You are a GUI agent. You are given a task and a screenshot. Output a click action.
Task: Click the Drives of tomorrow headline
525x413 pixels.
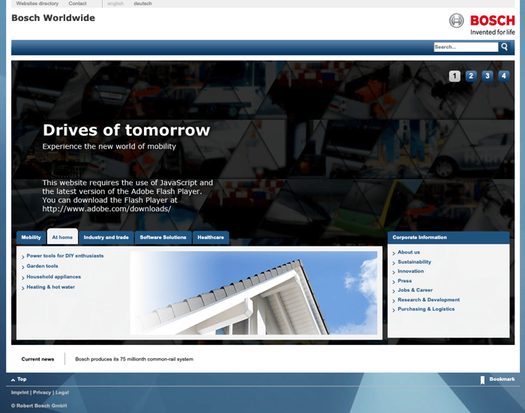(x=126, y=130)
